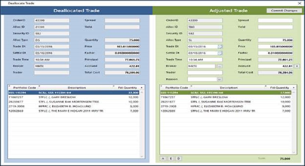Open the Description column filter in Adjusted grid
Screen dimensions: 305x166
191,86
